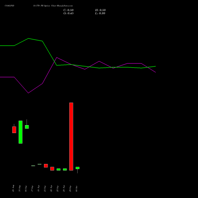Click the 28 Aug date label
Image resolution: width=198 pixels, height=198 pixels.
point(13,188)
